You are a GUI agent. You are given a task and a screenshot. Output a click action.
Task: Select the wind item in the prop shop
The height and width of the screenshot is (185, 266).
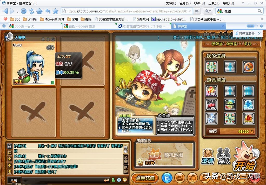click(x=230, y=104)
